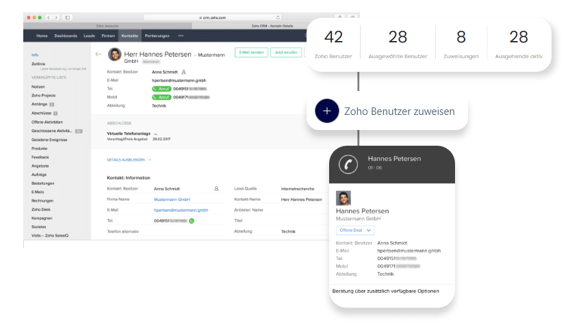Click the green Anruf button on the Tel. row

[x=161, y=89]
